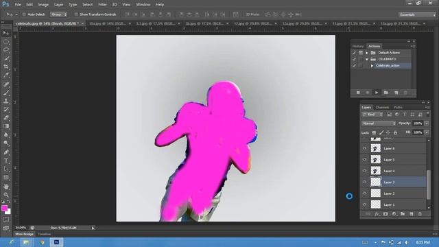Select the Crop tool

point(6,67)
